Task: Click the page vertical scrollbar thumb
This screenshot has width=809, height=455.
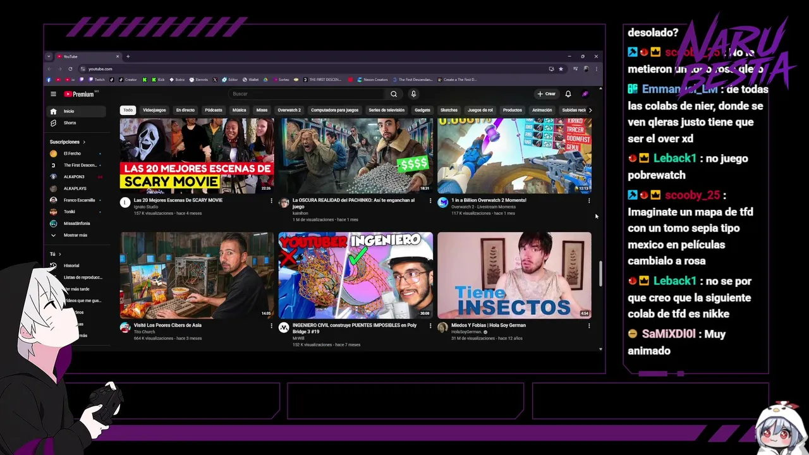Action: 600,274
